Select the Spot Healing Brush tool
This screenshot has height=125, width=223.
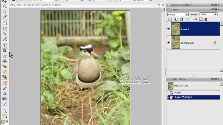[x=5, y=72]
